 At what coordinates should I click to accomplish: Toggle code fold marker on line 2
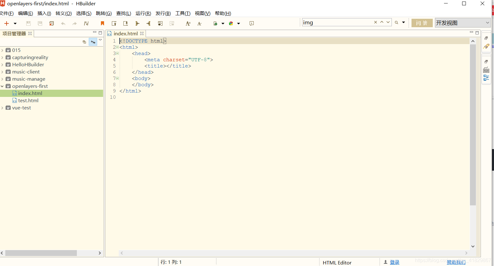tap(117, 47)
